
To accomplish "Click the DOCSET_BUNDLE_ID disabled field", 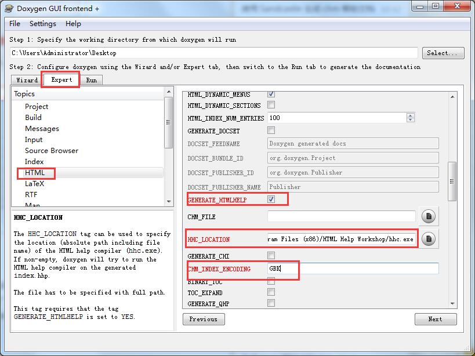I will [353, 158].
